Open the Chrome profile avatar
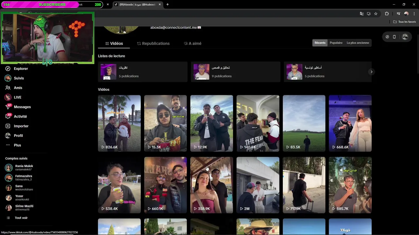The image size is (419, 235). pyautogui.click(x=406, y=14)
